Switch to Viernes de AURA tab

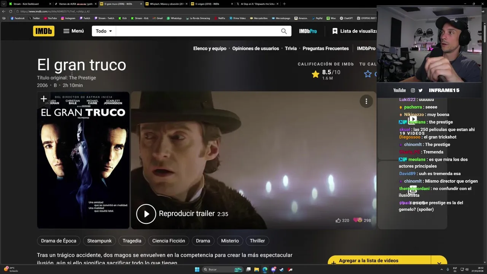pyautogui.click(x=75, y=4)
